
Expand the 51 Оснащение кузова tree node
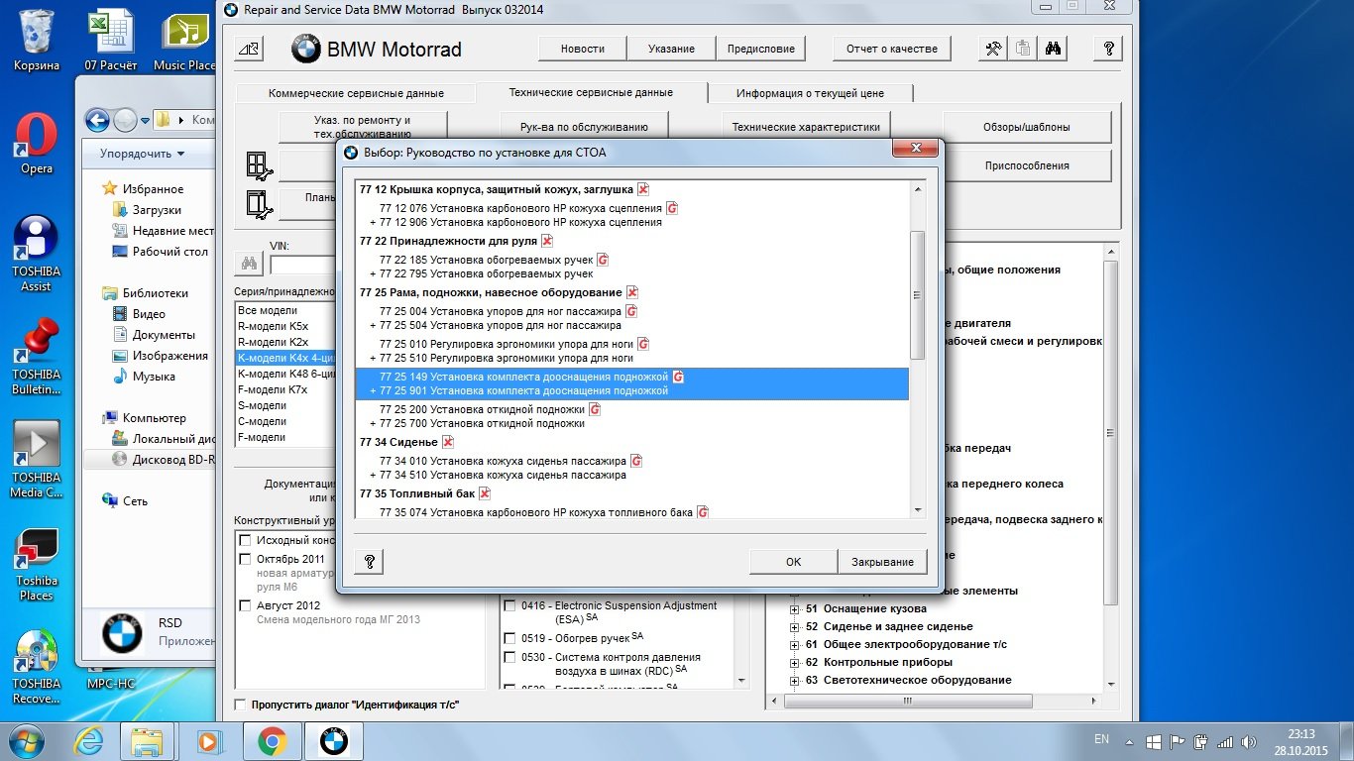(x=794, y=609)
